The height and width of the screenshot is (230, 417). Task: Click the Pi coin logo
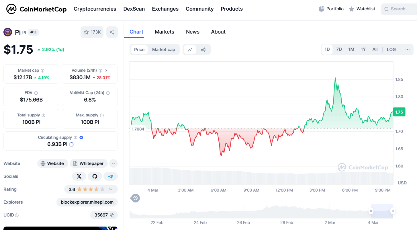point(8,32)
